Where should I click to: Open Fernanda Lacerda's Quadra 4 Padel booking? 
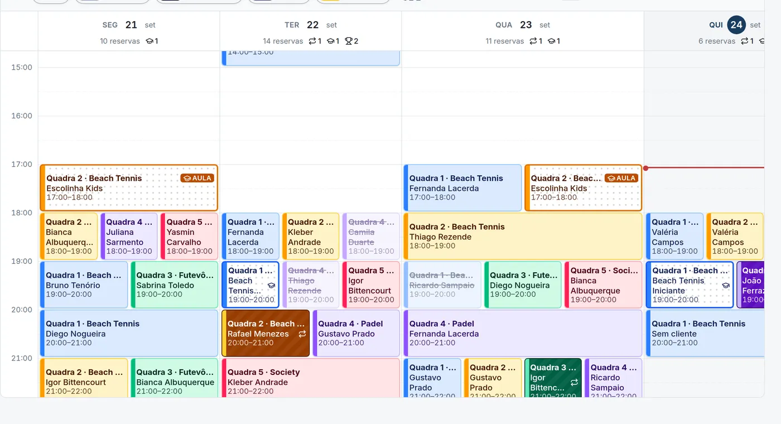523,333
